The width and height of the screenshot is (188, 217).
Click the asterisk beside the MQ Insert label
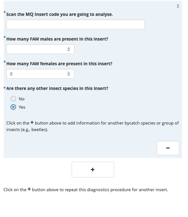5,12
